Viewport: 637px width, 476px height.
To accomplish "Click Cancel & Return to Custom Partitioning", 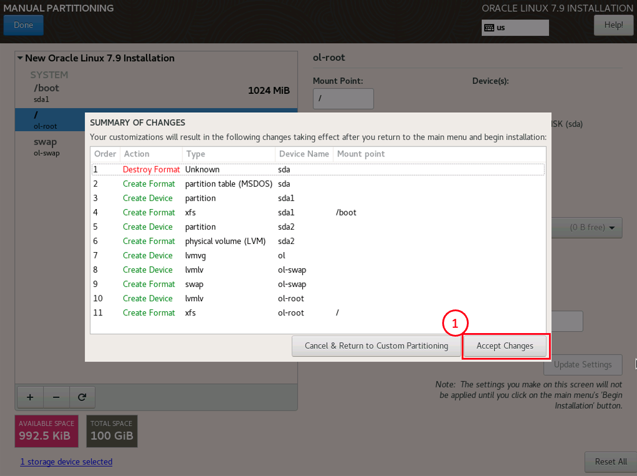I will point(376,346).
